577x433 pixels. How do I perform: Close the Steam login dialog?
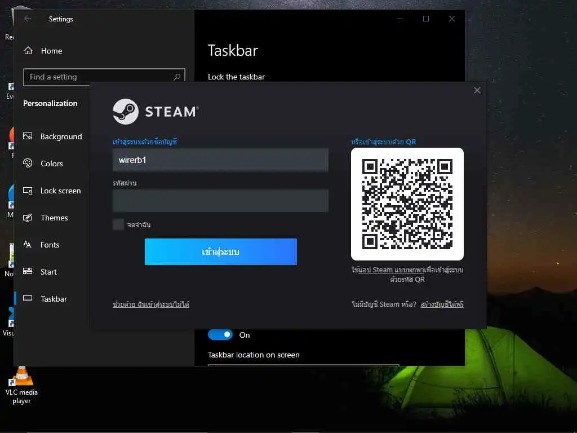click(x=477, y=90)
